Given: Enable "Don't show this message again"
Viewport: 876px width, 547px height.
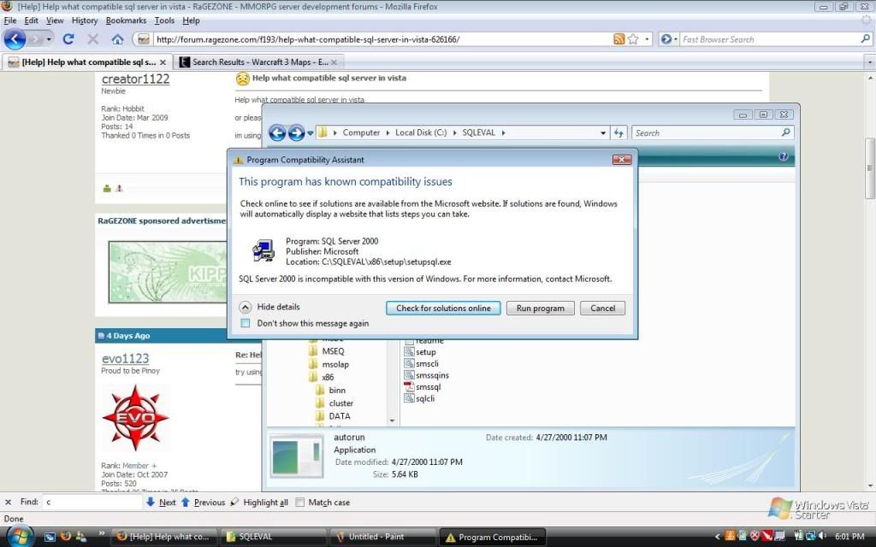Looking at the screenshot, I should click(x=246, y=324).
